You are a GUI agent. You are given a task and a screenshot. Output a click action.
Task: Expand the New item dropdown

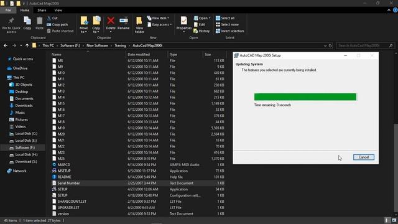coord(158,18)
